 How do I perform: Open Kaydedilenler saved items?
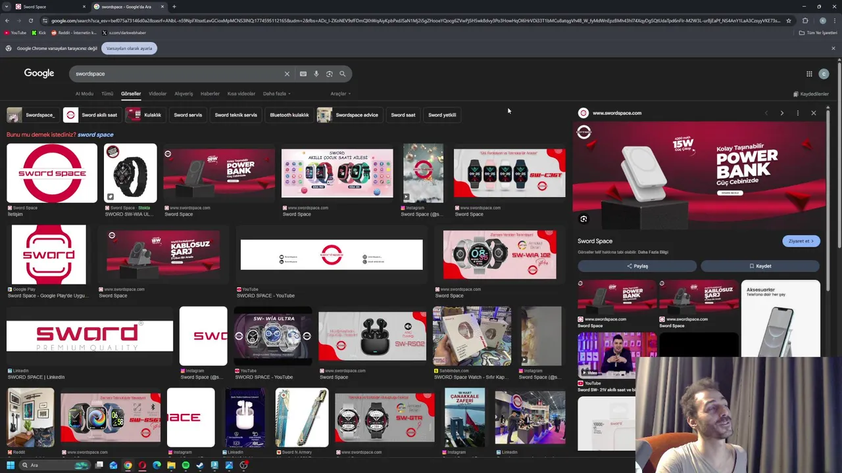coord(810,94)
